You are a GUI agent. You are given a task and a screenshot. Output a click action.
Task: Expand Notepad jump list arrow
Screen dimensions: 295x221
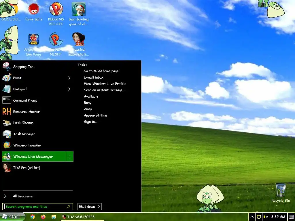coord(69,89)
